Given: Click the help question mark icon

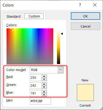Looking at the screenshot, I should tap(80, 5).
